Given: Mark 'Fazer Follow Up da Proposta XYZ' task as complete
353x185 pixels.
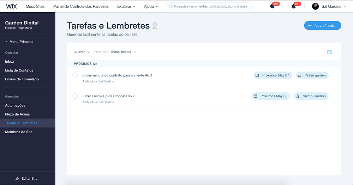Looking at the screenshot, I should (75, 96).
